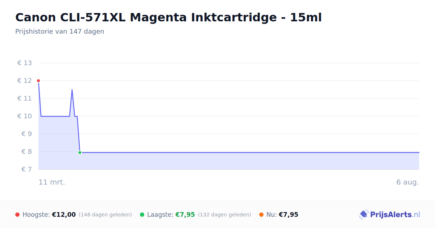
Task: Click the green Laagste legend dot
Action: 142,215
